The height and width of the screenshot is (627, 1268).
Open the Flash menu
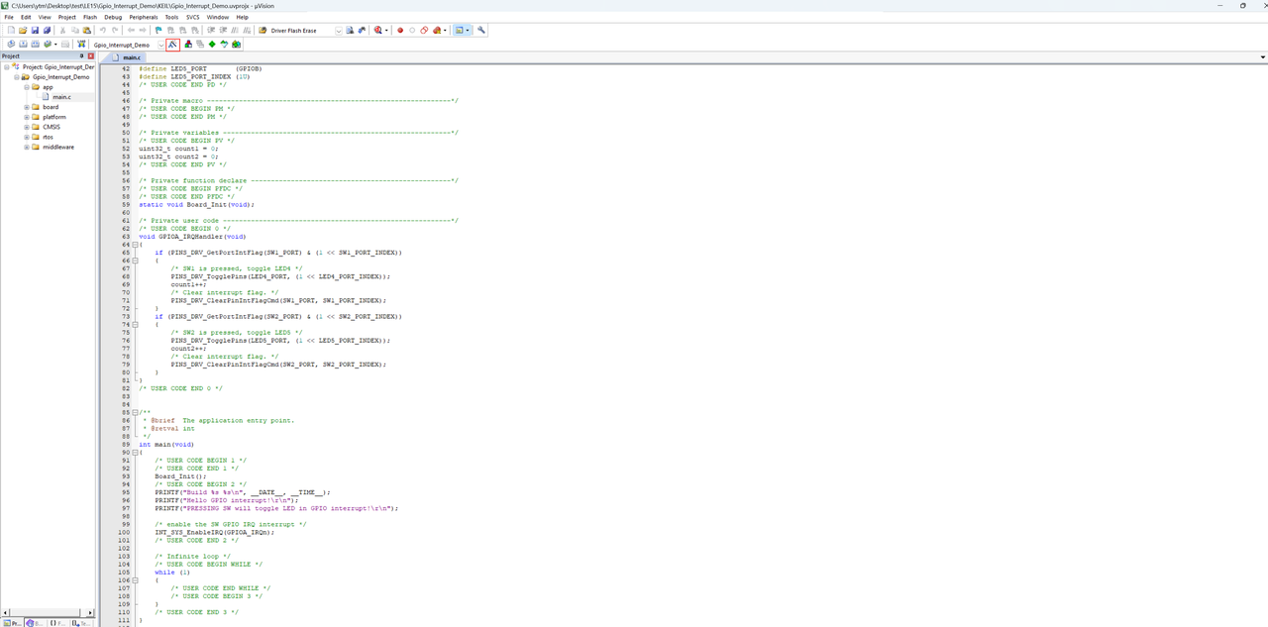tap(90, 17)
